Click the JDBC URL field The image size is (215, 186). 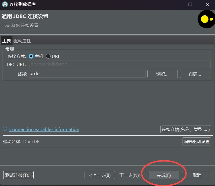click(120, 64)
